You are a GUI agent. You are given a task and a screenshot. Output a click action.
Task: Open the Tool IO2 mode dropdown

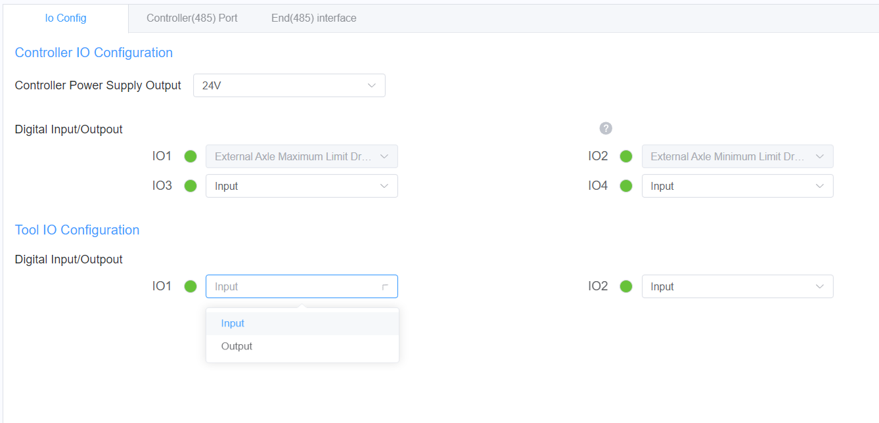(737, 286)
